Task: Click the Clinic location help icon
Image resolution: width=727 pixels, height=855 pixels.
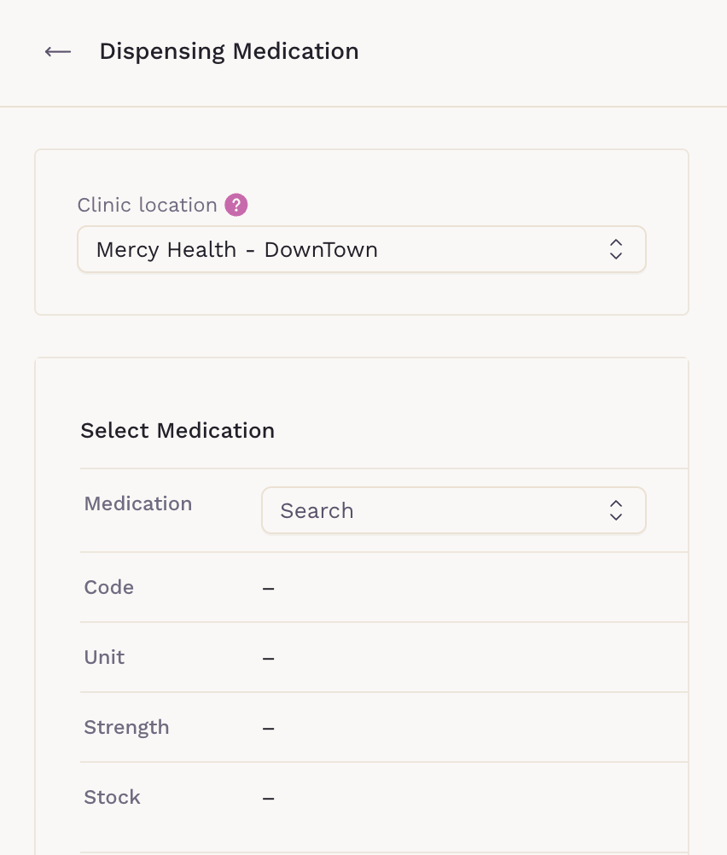Action: click(236, 205)
